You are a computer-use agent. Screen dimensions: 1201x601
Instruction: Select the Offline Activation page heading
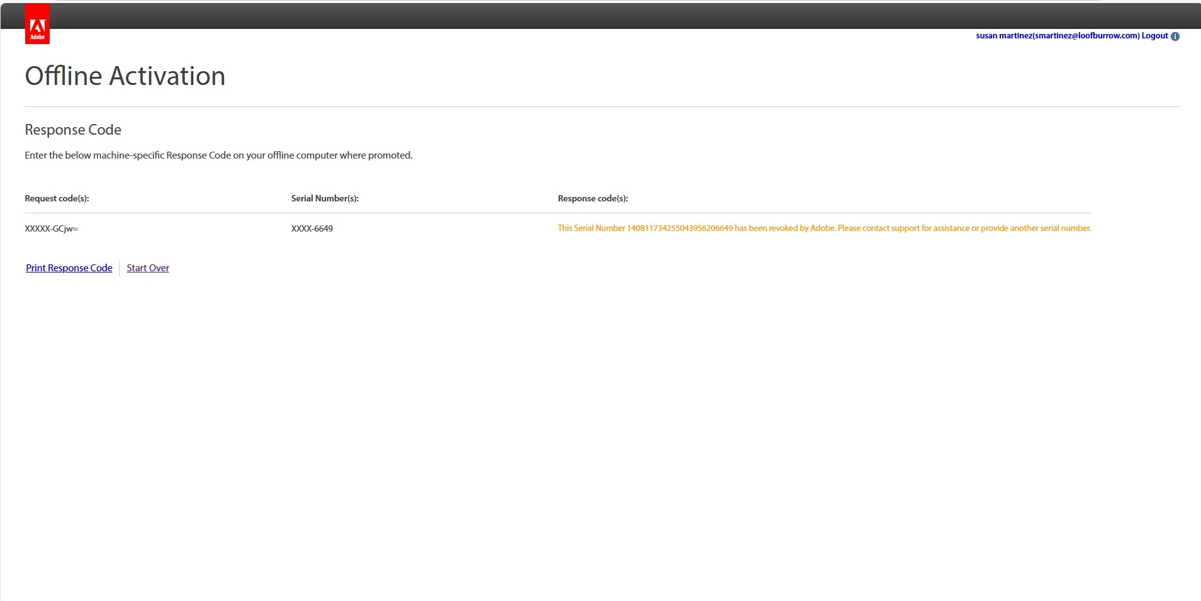(125, 76)
